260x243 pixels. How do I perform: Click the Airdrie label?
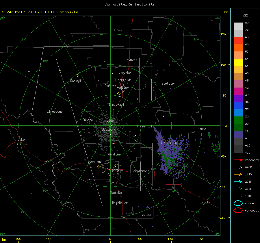[114, 154]
